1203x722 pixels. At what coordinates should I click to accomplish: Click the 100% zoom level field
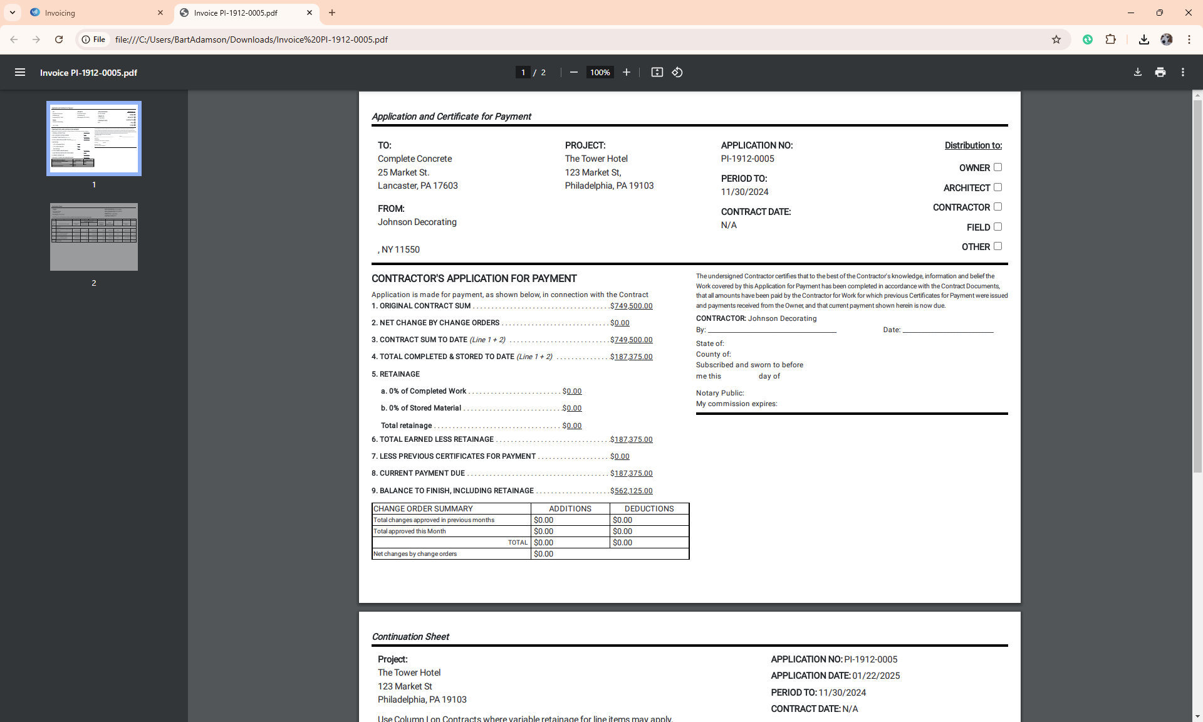[600, 72]
